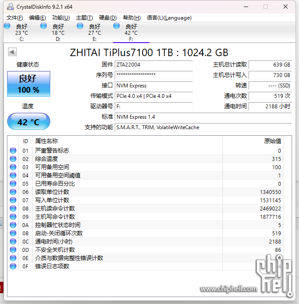Open the 硬盘(D) menu

pos(108,18)
